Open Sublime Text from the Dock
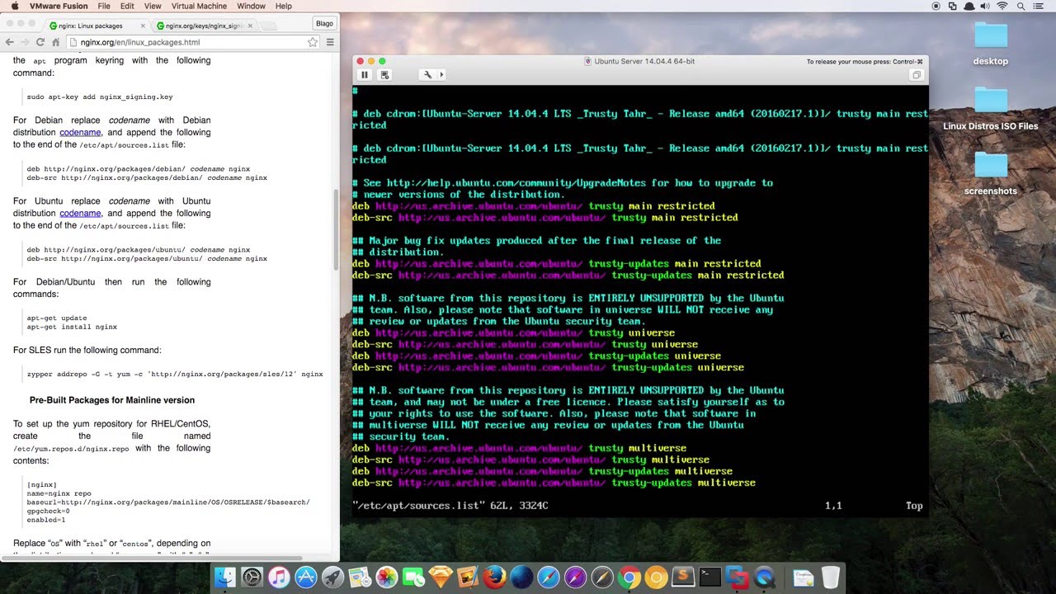 (683, 577)
